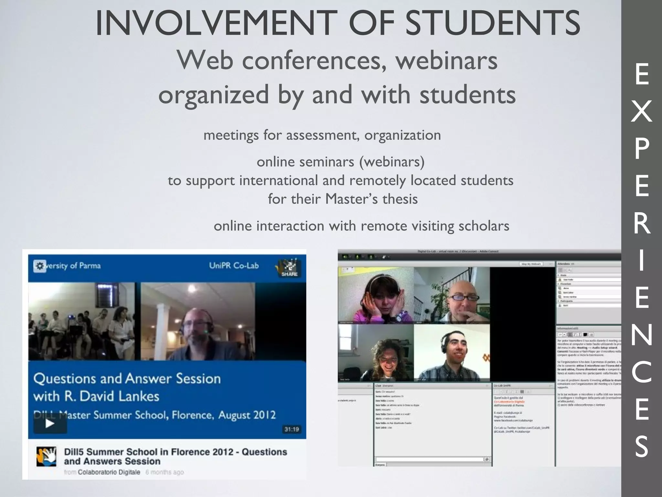Select the first presenter in Attendees list

tap(589, 288)
